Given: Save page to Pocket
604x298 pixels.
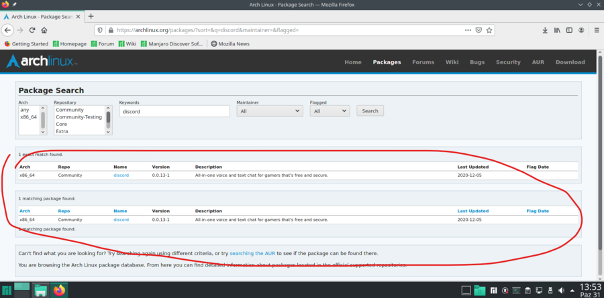Looking at the screenshot, I should coord(479,30).
